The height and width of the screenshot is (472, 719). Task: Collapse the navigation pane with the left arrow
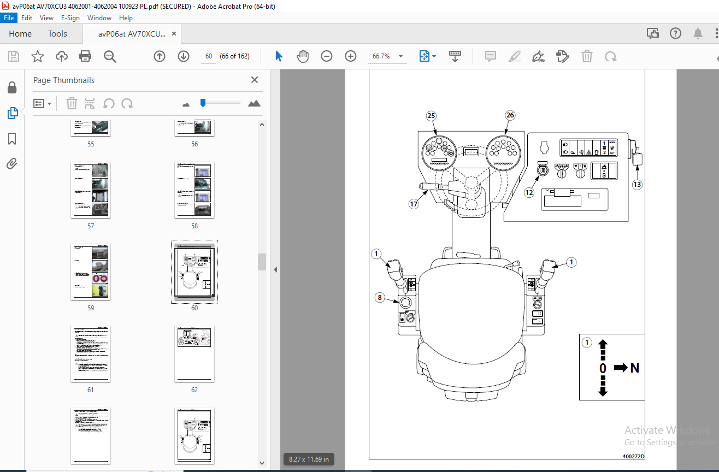point(275,269)
